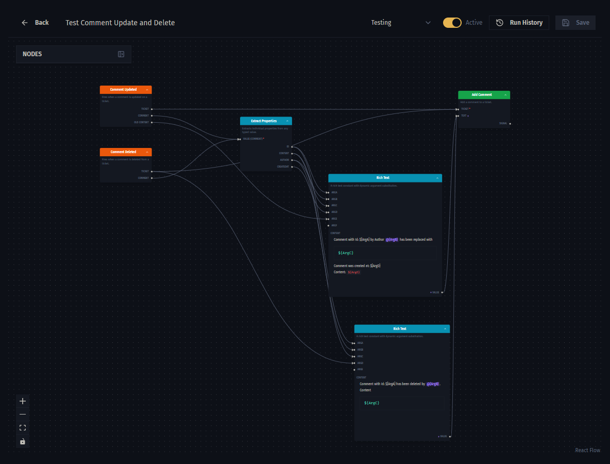610x464 pixels.
Task: Click lower Rich Text ARGB input handle
Action: pyautogui.click(x=354, y=350)
